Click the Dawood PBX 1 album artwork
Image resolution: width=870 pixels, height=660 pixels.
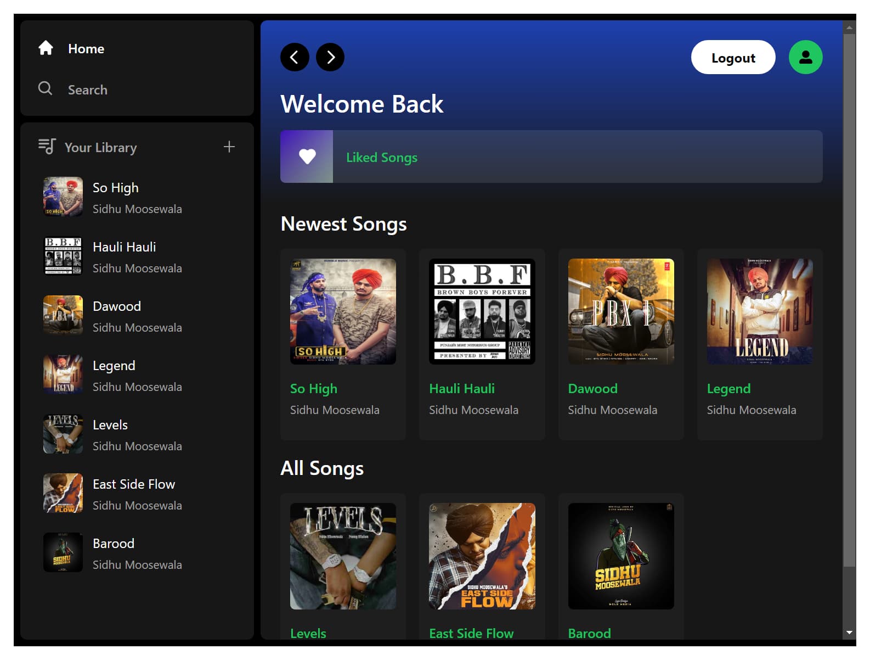coord(620,311)
